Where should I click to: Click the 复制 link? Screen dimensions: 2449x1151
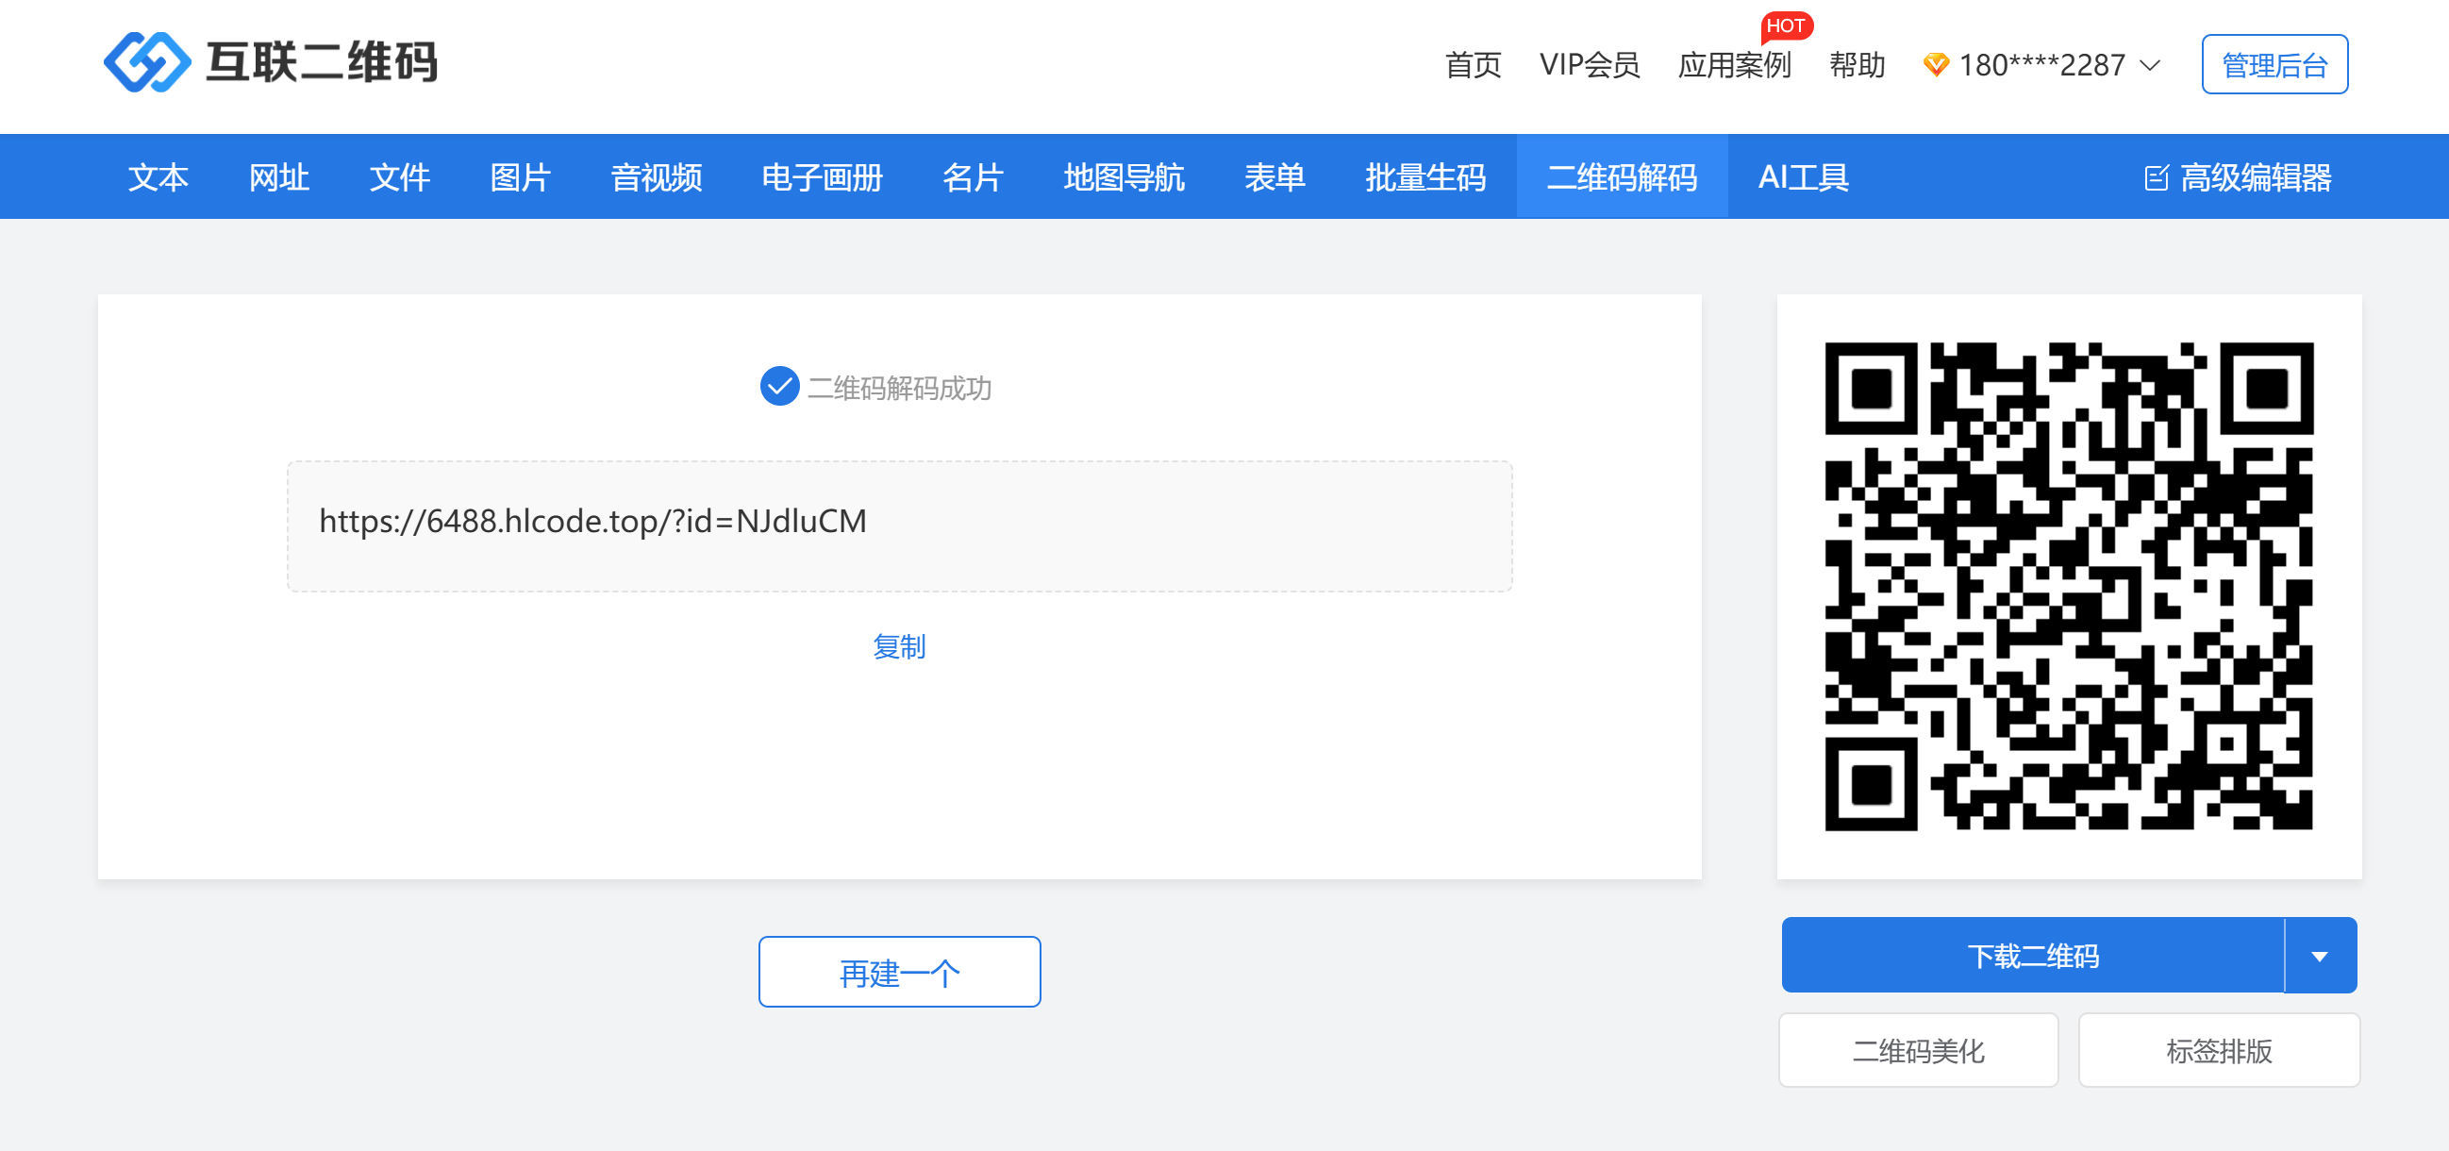(898, 646)
